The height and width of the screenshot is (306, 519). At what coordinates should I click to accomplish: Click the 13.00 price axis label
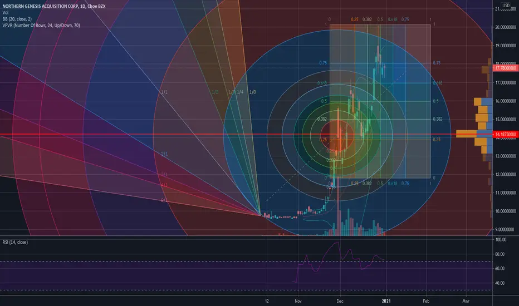tap(506, 156)
